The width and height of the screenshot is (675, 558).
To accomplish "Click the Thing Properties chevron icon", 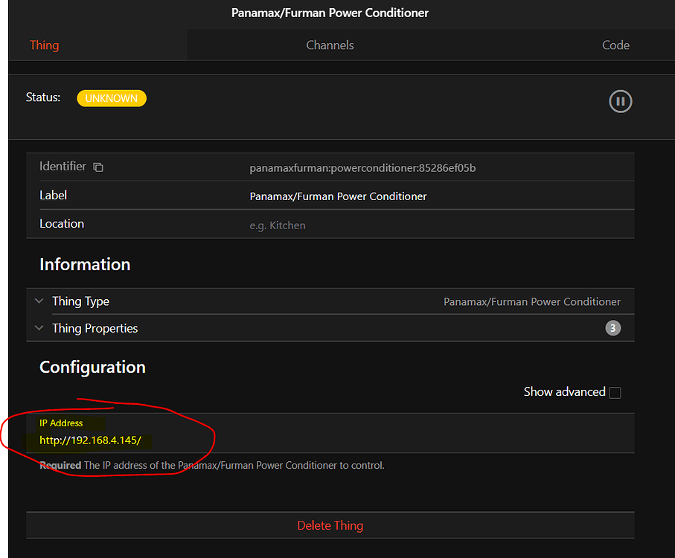I will click(x=39, y=327).
